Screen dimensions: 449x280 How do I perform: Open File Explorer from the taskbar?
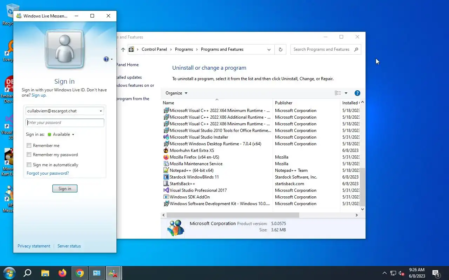pyautogui.click(x=45, y=273)
